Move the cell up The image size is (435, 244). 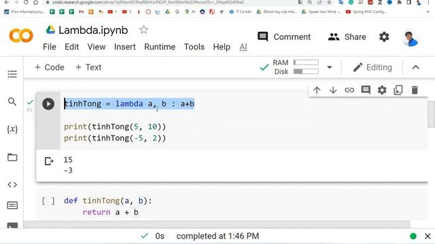tap(317, 90)
